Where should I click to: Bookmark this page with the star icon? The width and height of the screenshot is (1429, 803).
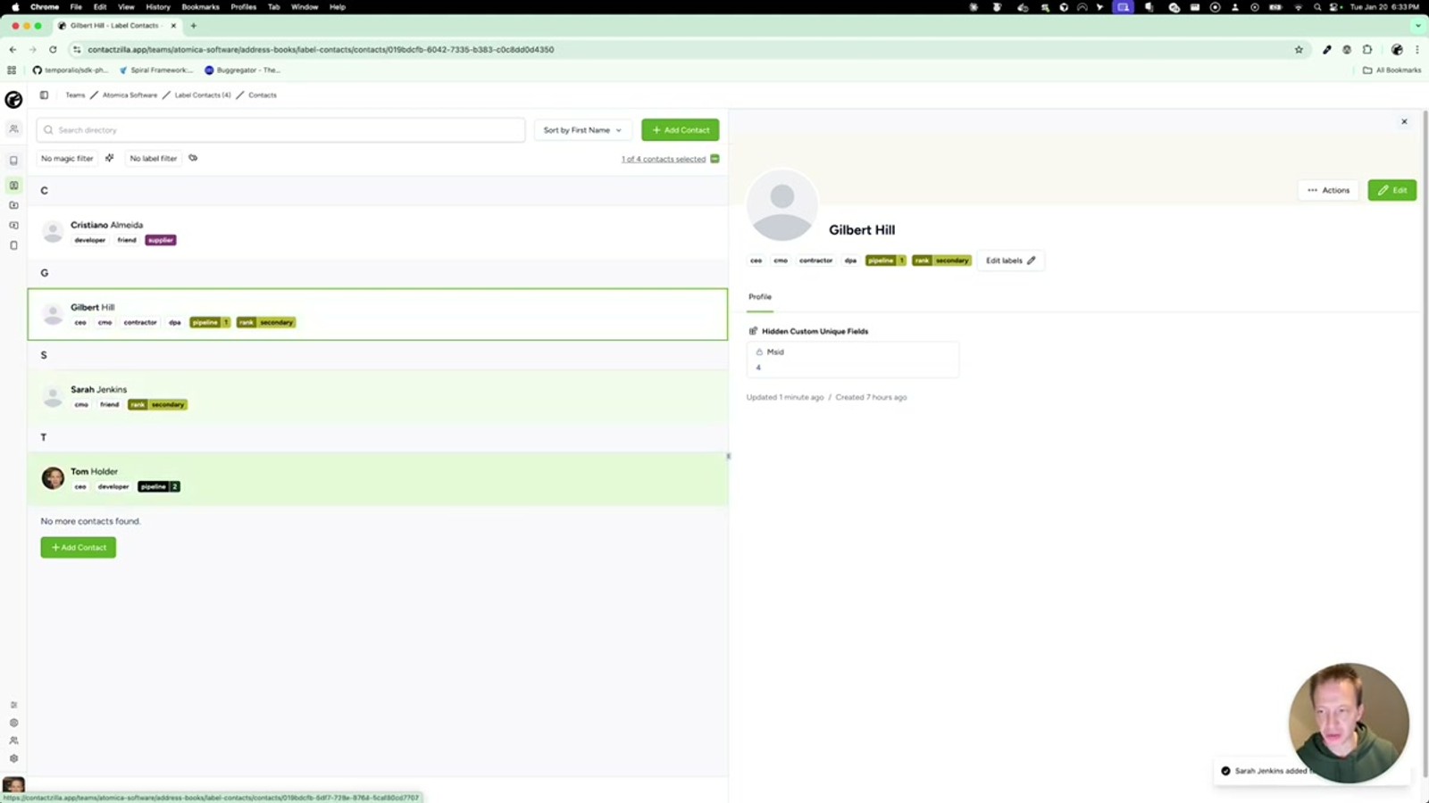coord(1299,50)
